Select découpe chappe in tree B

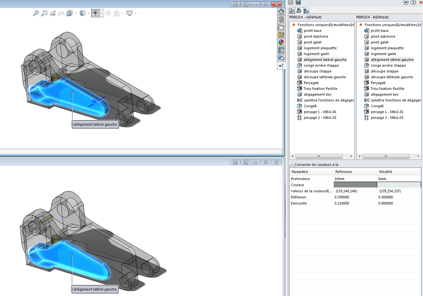coord(384,71)
